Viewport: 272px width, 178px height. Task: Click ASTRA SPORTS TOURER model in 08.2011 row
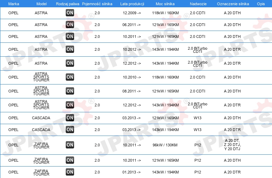tap(41, 91)
